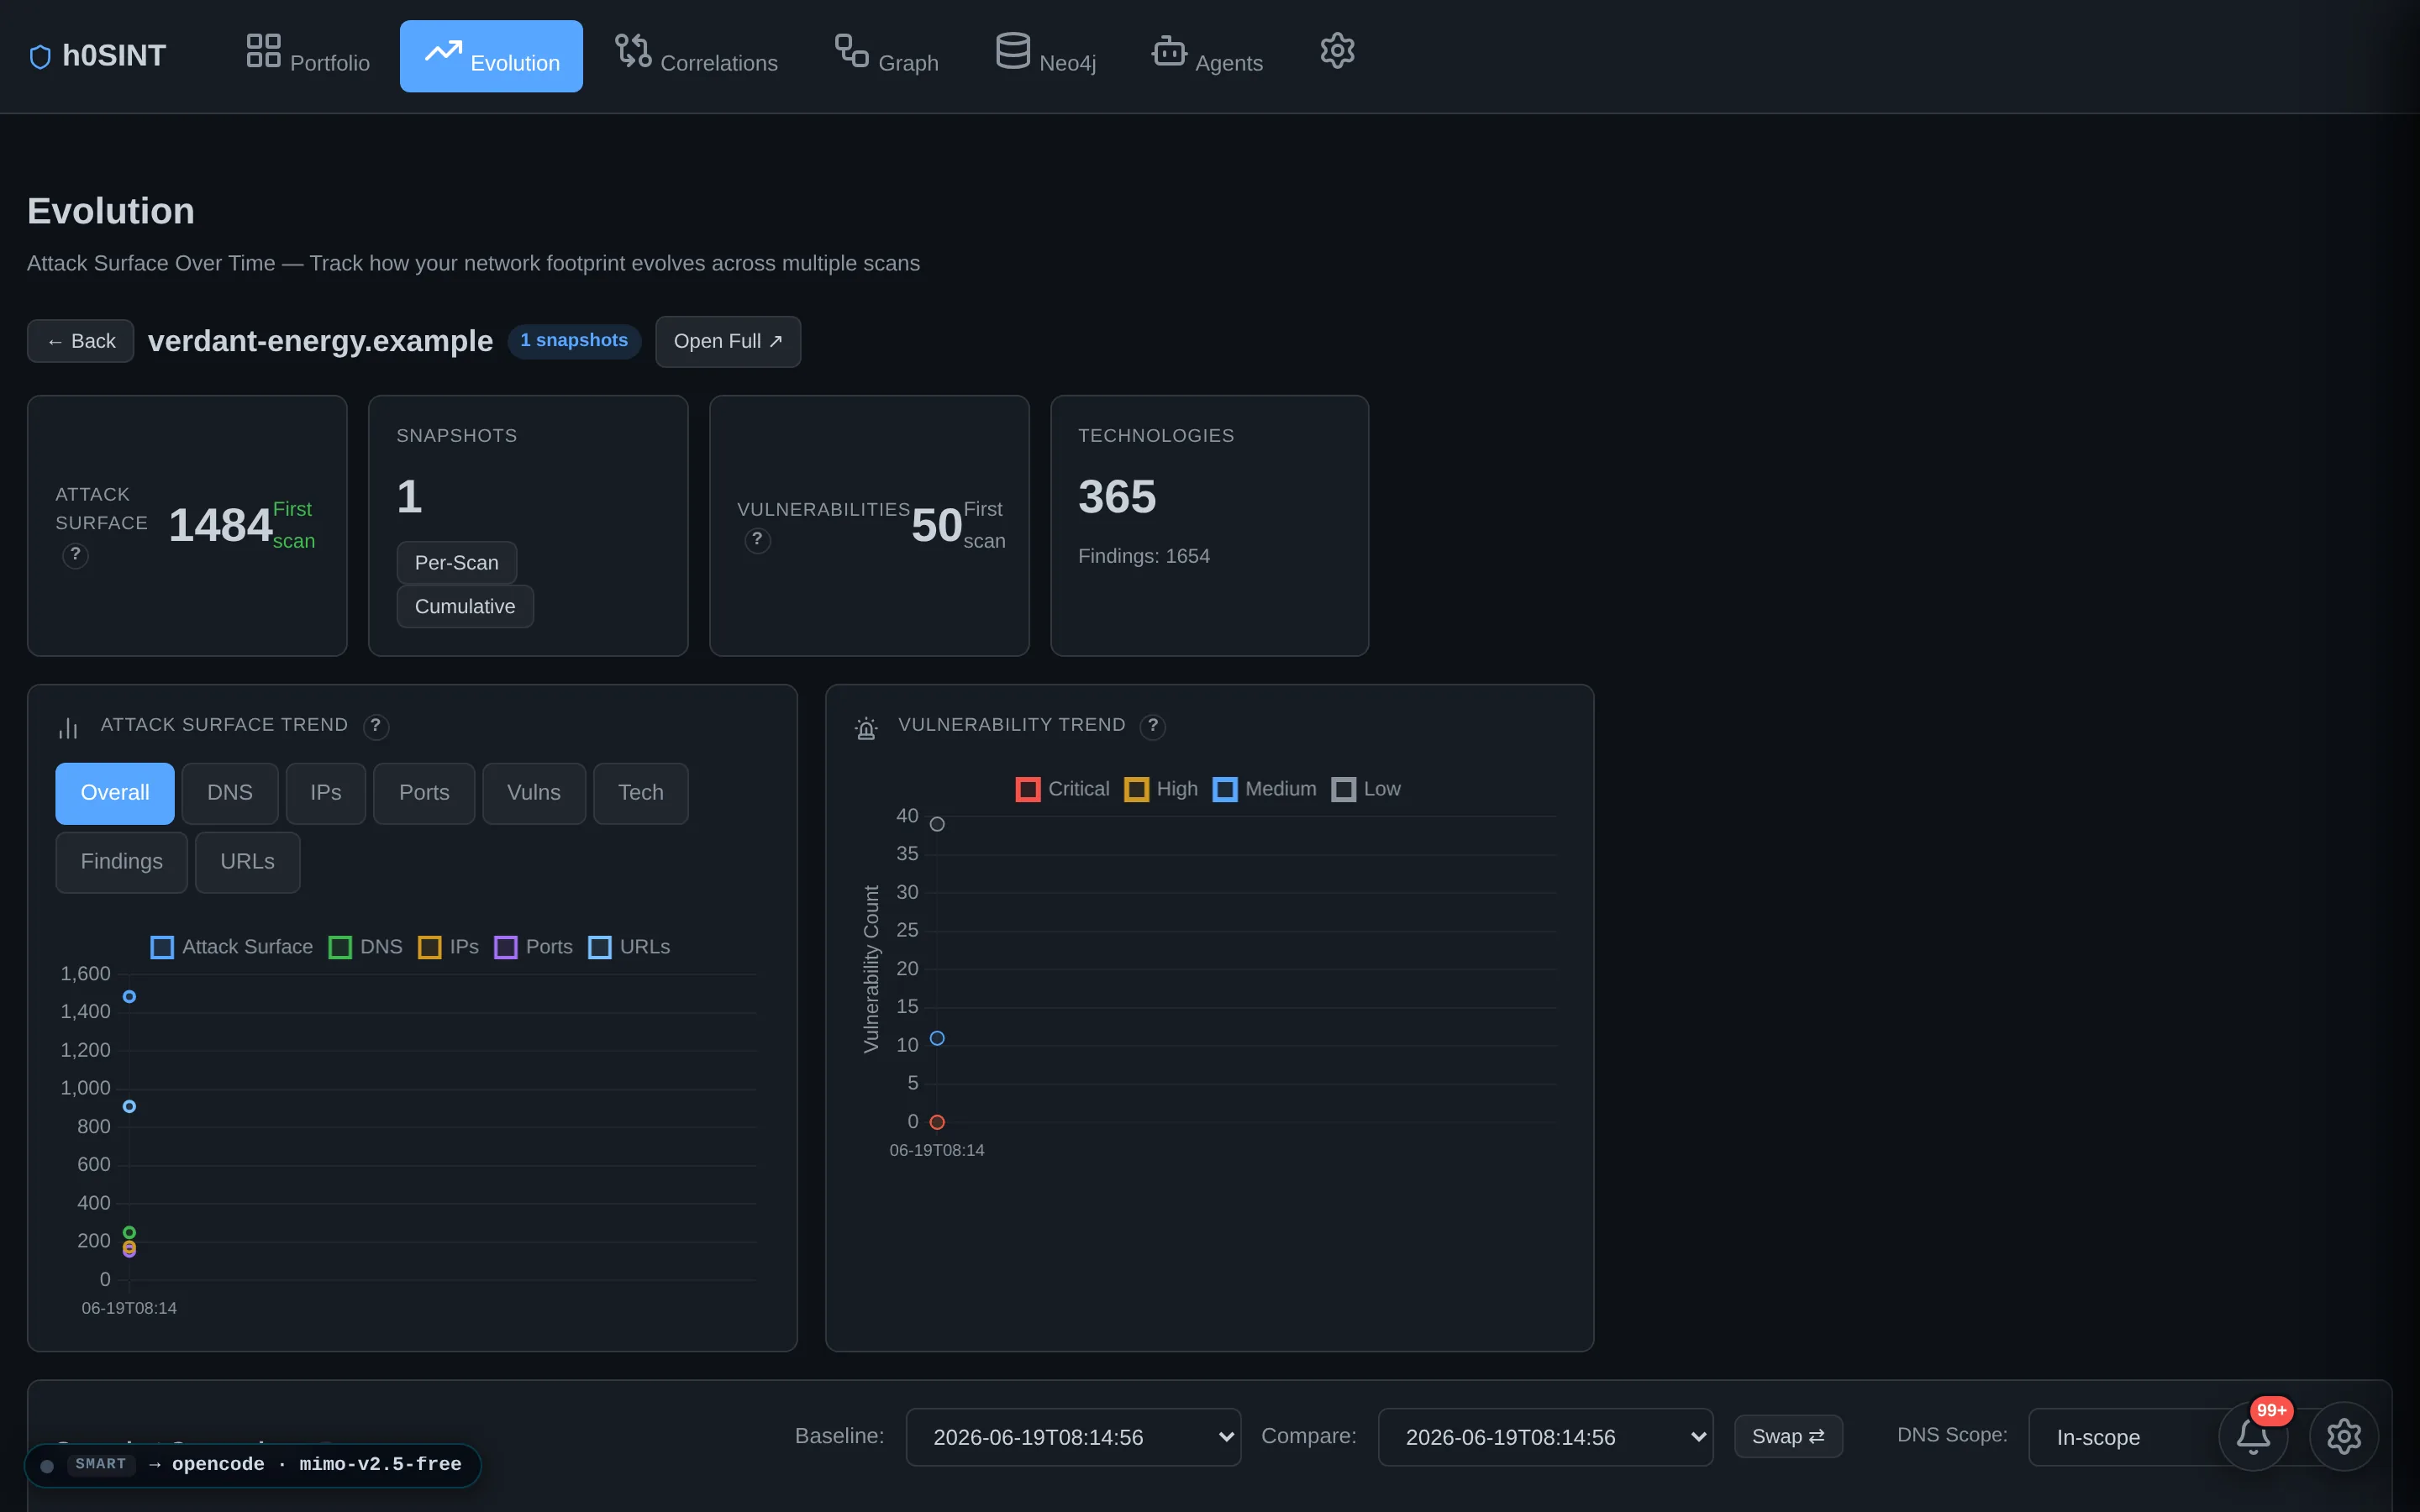Toggle DNS legend swatch in trend chart
The image size is (2420, 1512).
tap(340, 947)
